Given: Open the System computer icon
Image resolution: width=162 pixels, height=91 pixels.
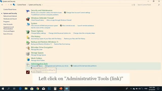Looking at the screenshot, I should [x=28, y=25].
